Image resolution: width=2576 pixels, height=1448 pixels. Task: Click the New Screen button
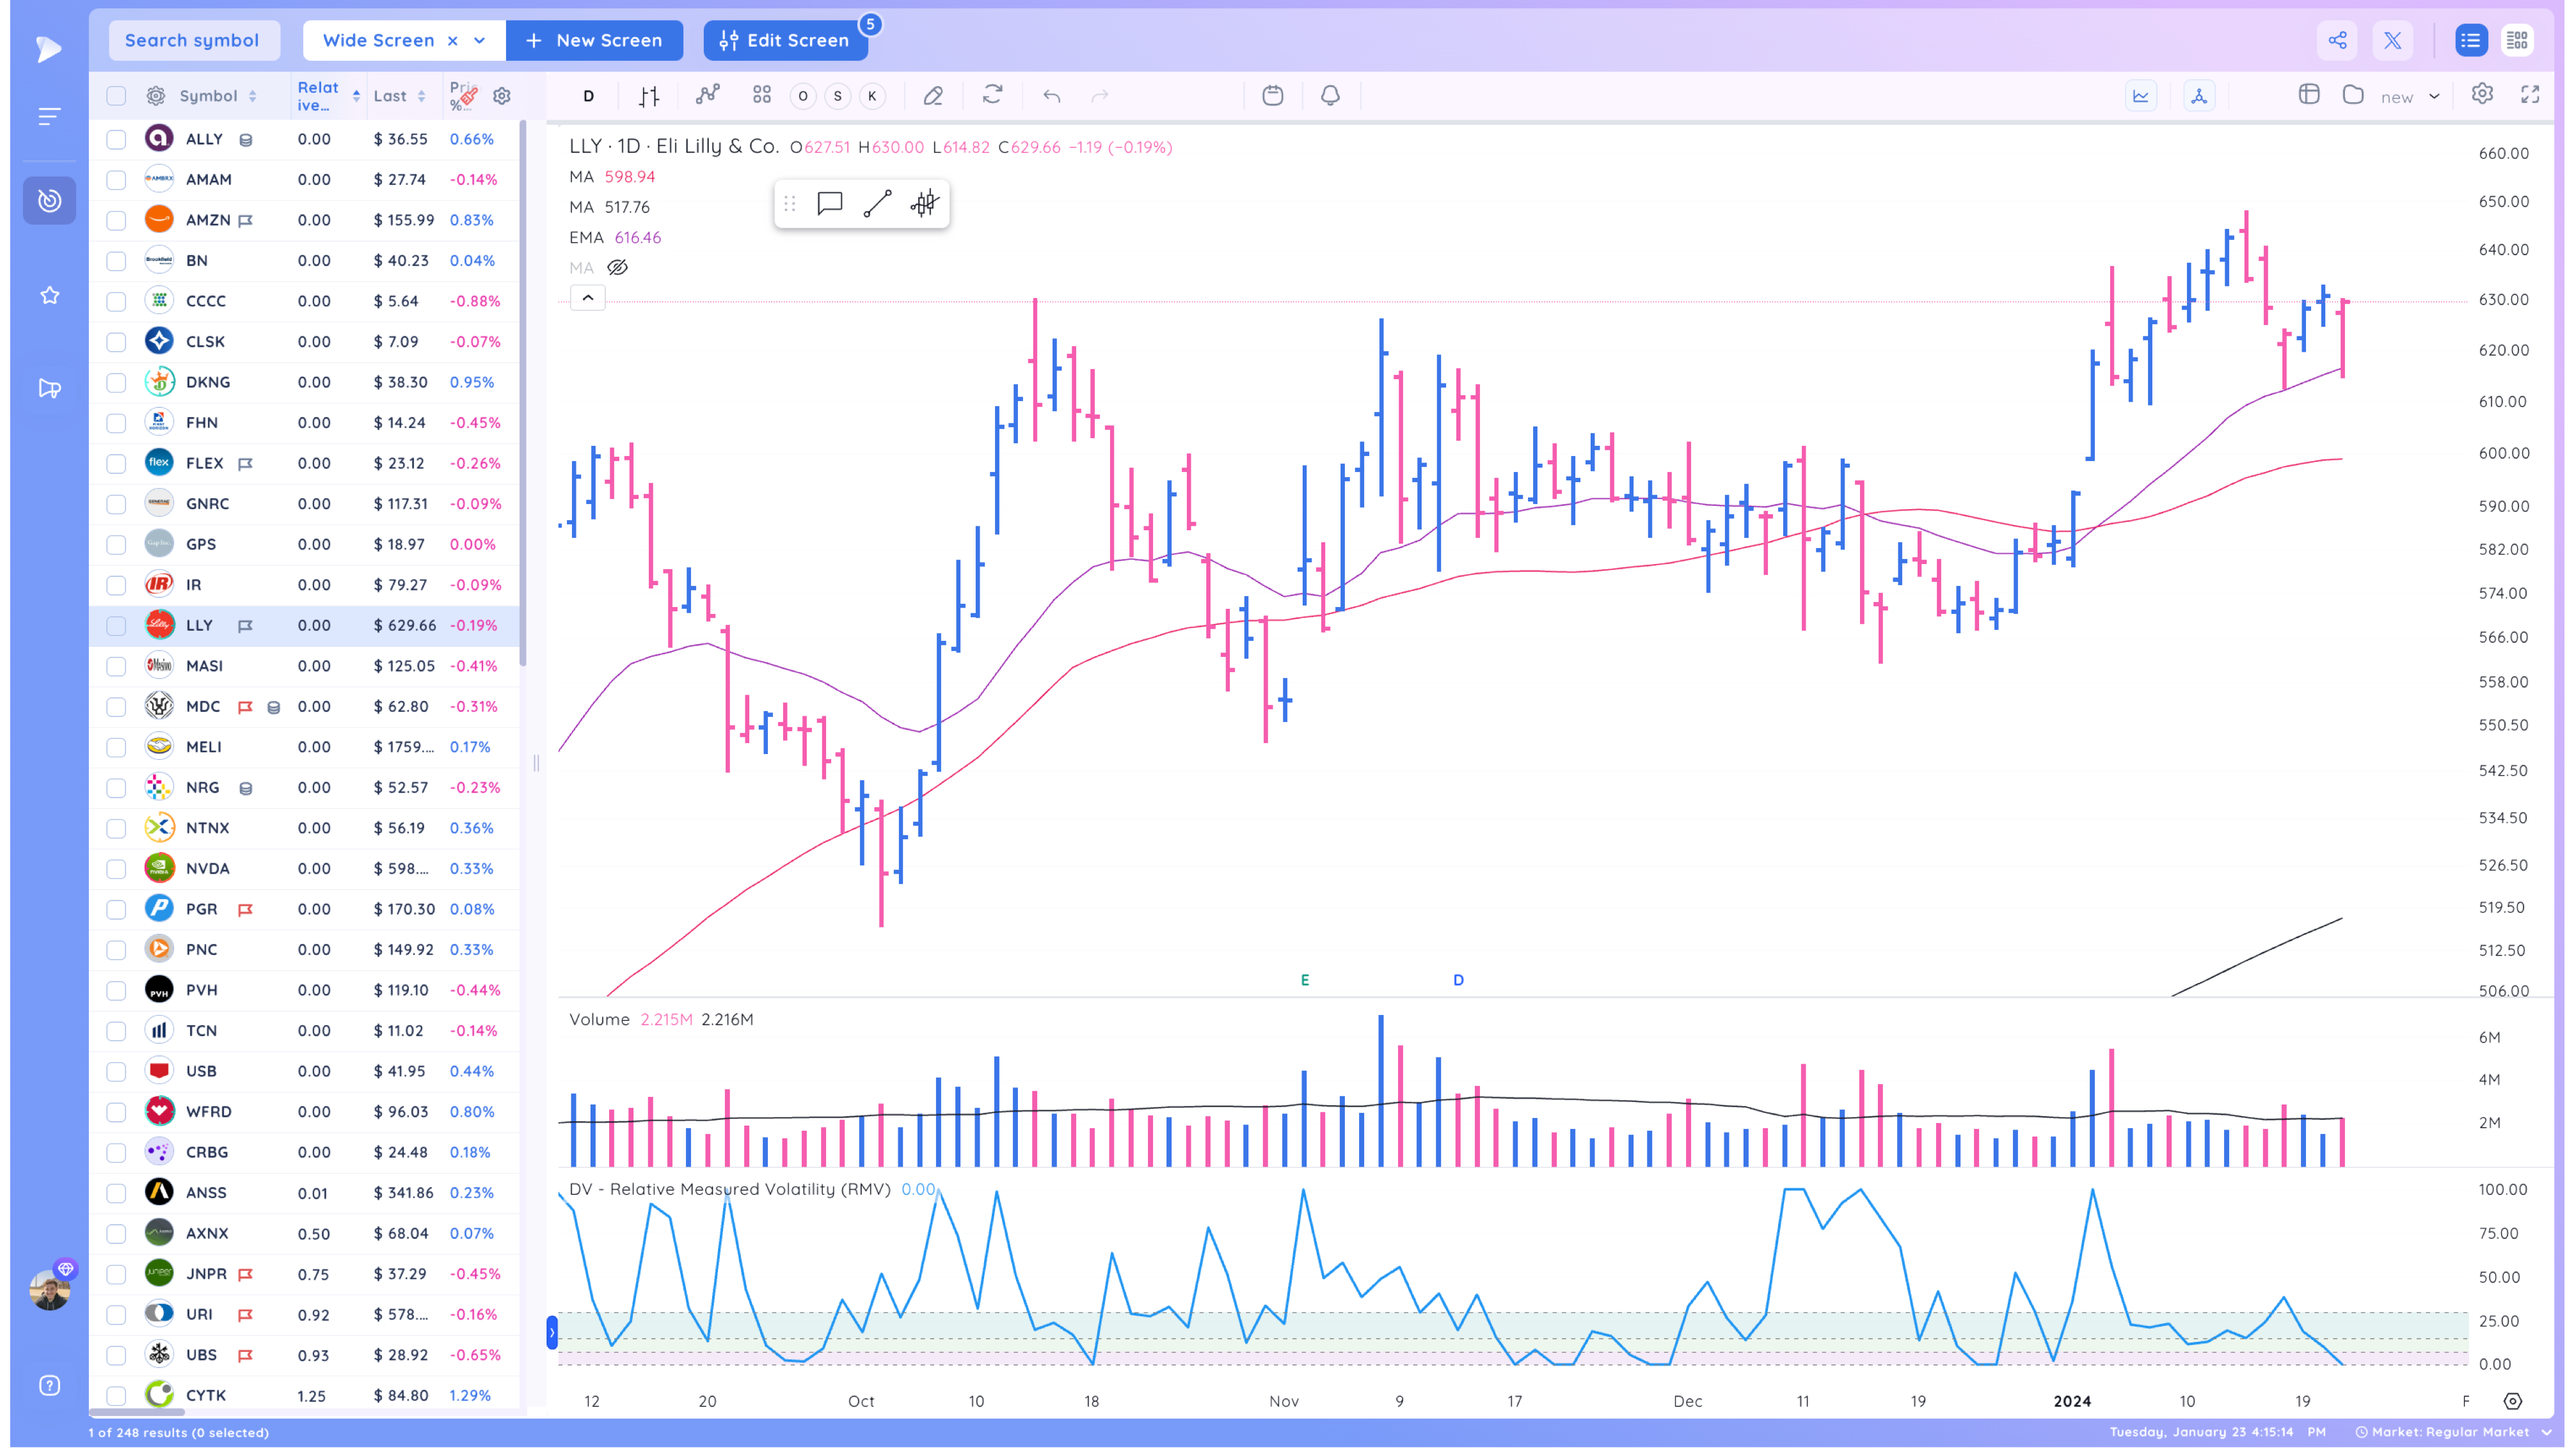(594, 40)
